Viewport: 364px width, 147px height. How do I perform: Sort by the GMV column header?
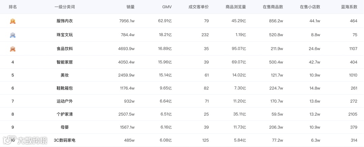[x=167, y=7]
